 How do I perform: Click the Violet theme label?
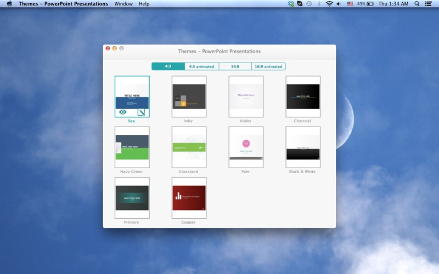[245, 121]
